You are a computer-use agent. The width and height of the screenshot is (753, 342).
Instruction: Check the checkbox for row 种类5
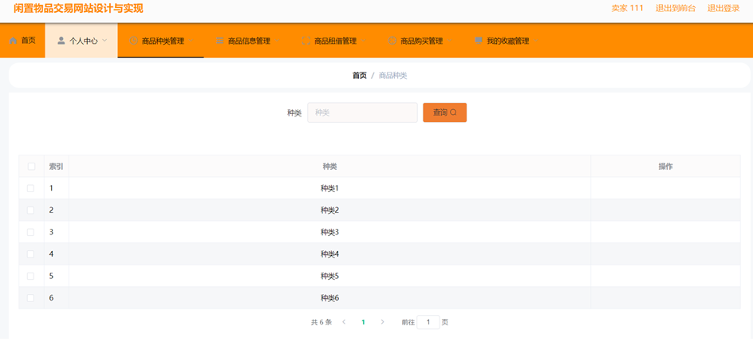31,277
